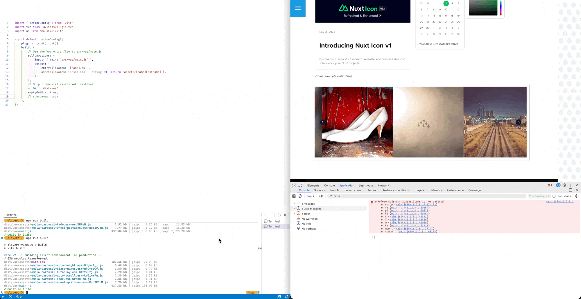Switch to the Elements tab

point(313,185)
